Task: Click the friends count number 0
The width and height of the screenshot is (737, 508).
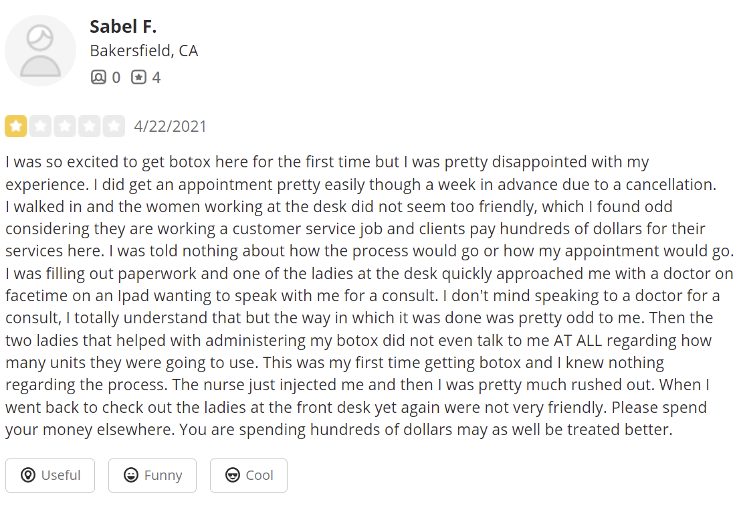Action: [x=116, y=78]
